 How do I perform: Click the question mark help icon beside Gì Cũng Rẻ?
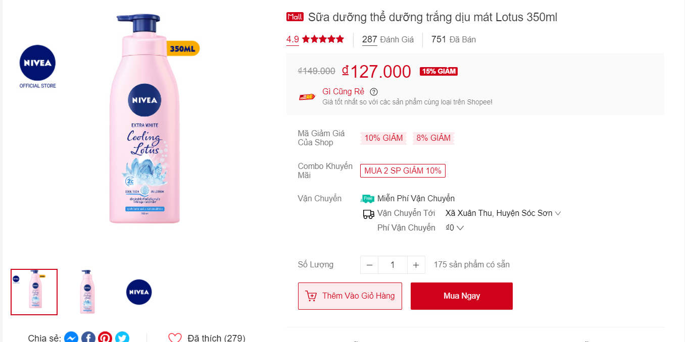pyautogui.click(x=374, y=92)
